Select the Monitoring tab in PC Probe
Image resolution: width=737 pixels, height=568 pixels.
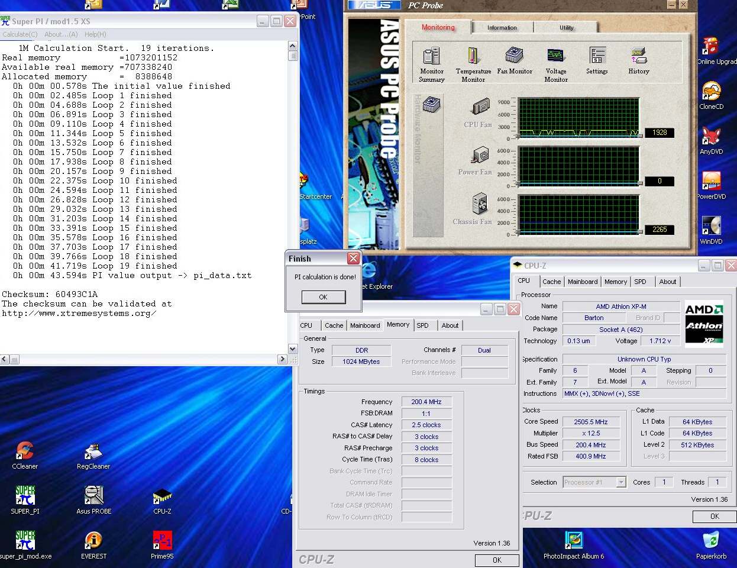[x=438, y=27]
